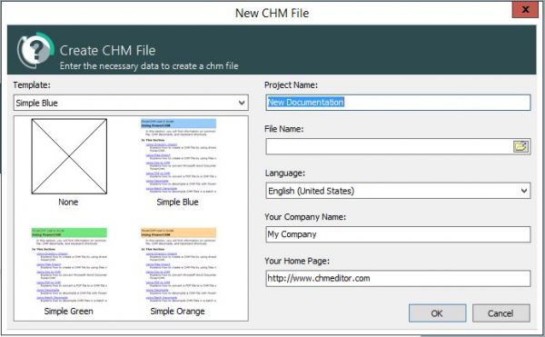Expand the Language dropdown arrow

tap(524, 191)
